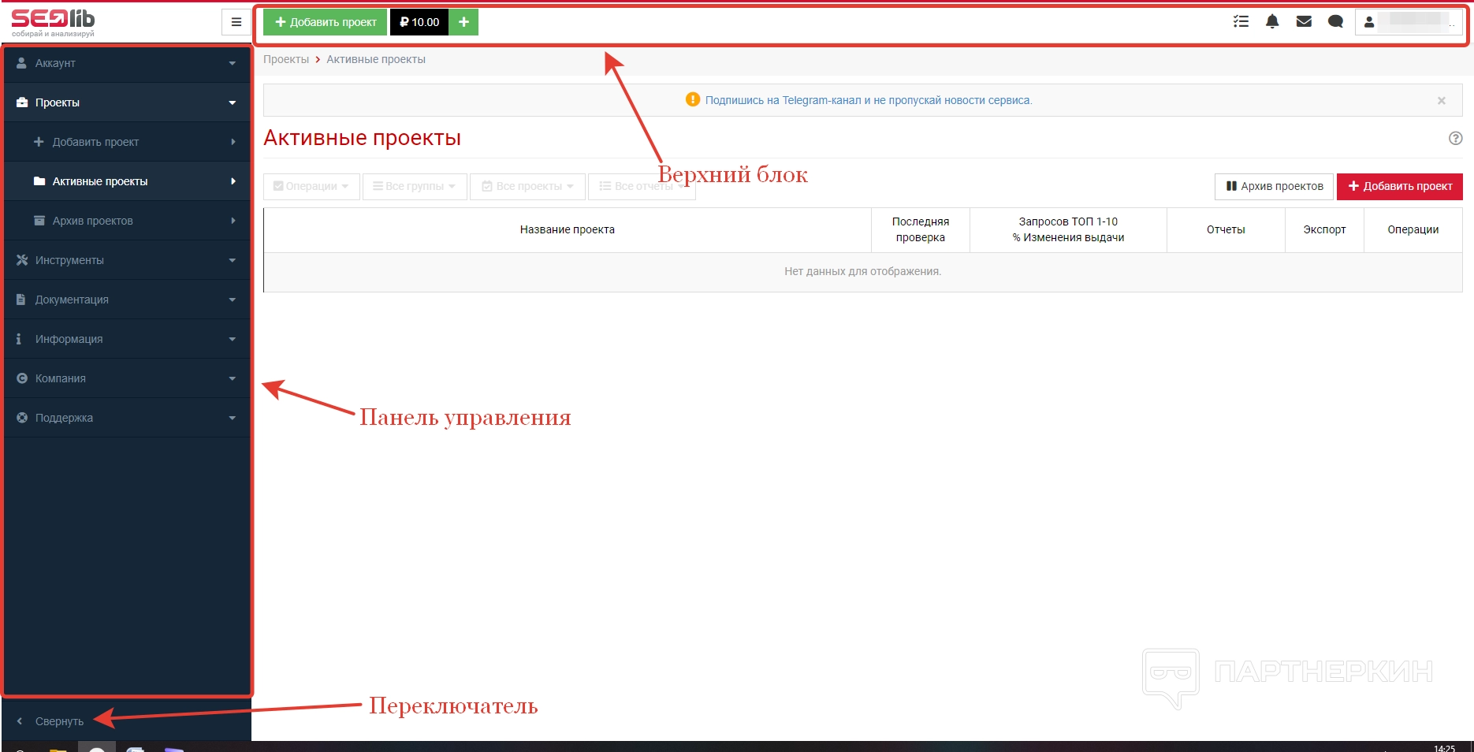Screen dimensions: 1474x752
Task: Open notifications bell icon
Action: point(1272,22)
